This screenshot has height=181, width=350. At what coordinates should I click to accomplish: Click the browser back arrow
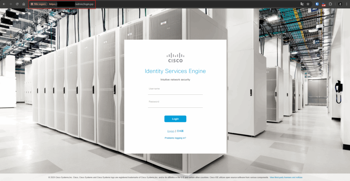4,4
